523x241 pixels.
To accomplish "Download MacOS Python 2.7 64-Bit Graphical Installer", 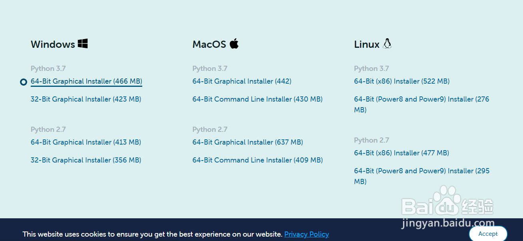I will 248,142.
